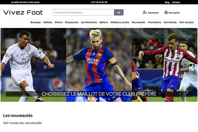The width and height of the screenshot is (198, 132).
Task: Open the Survêtements category
Action: click(x=89, y=22)
